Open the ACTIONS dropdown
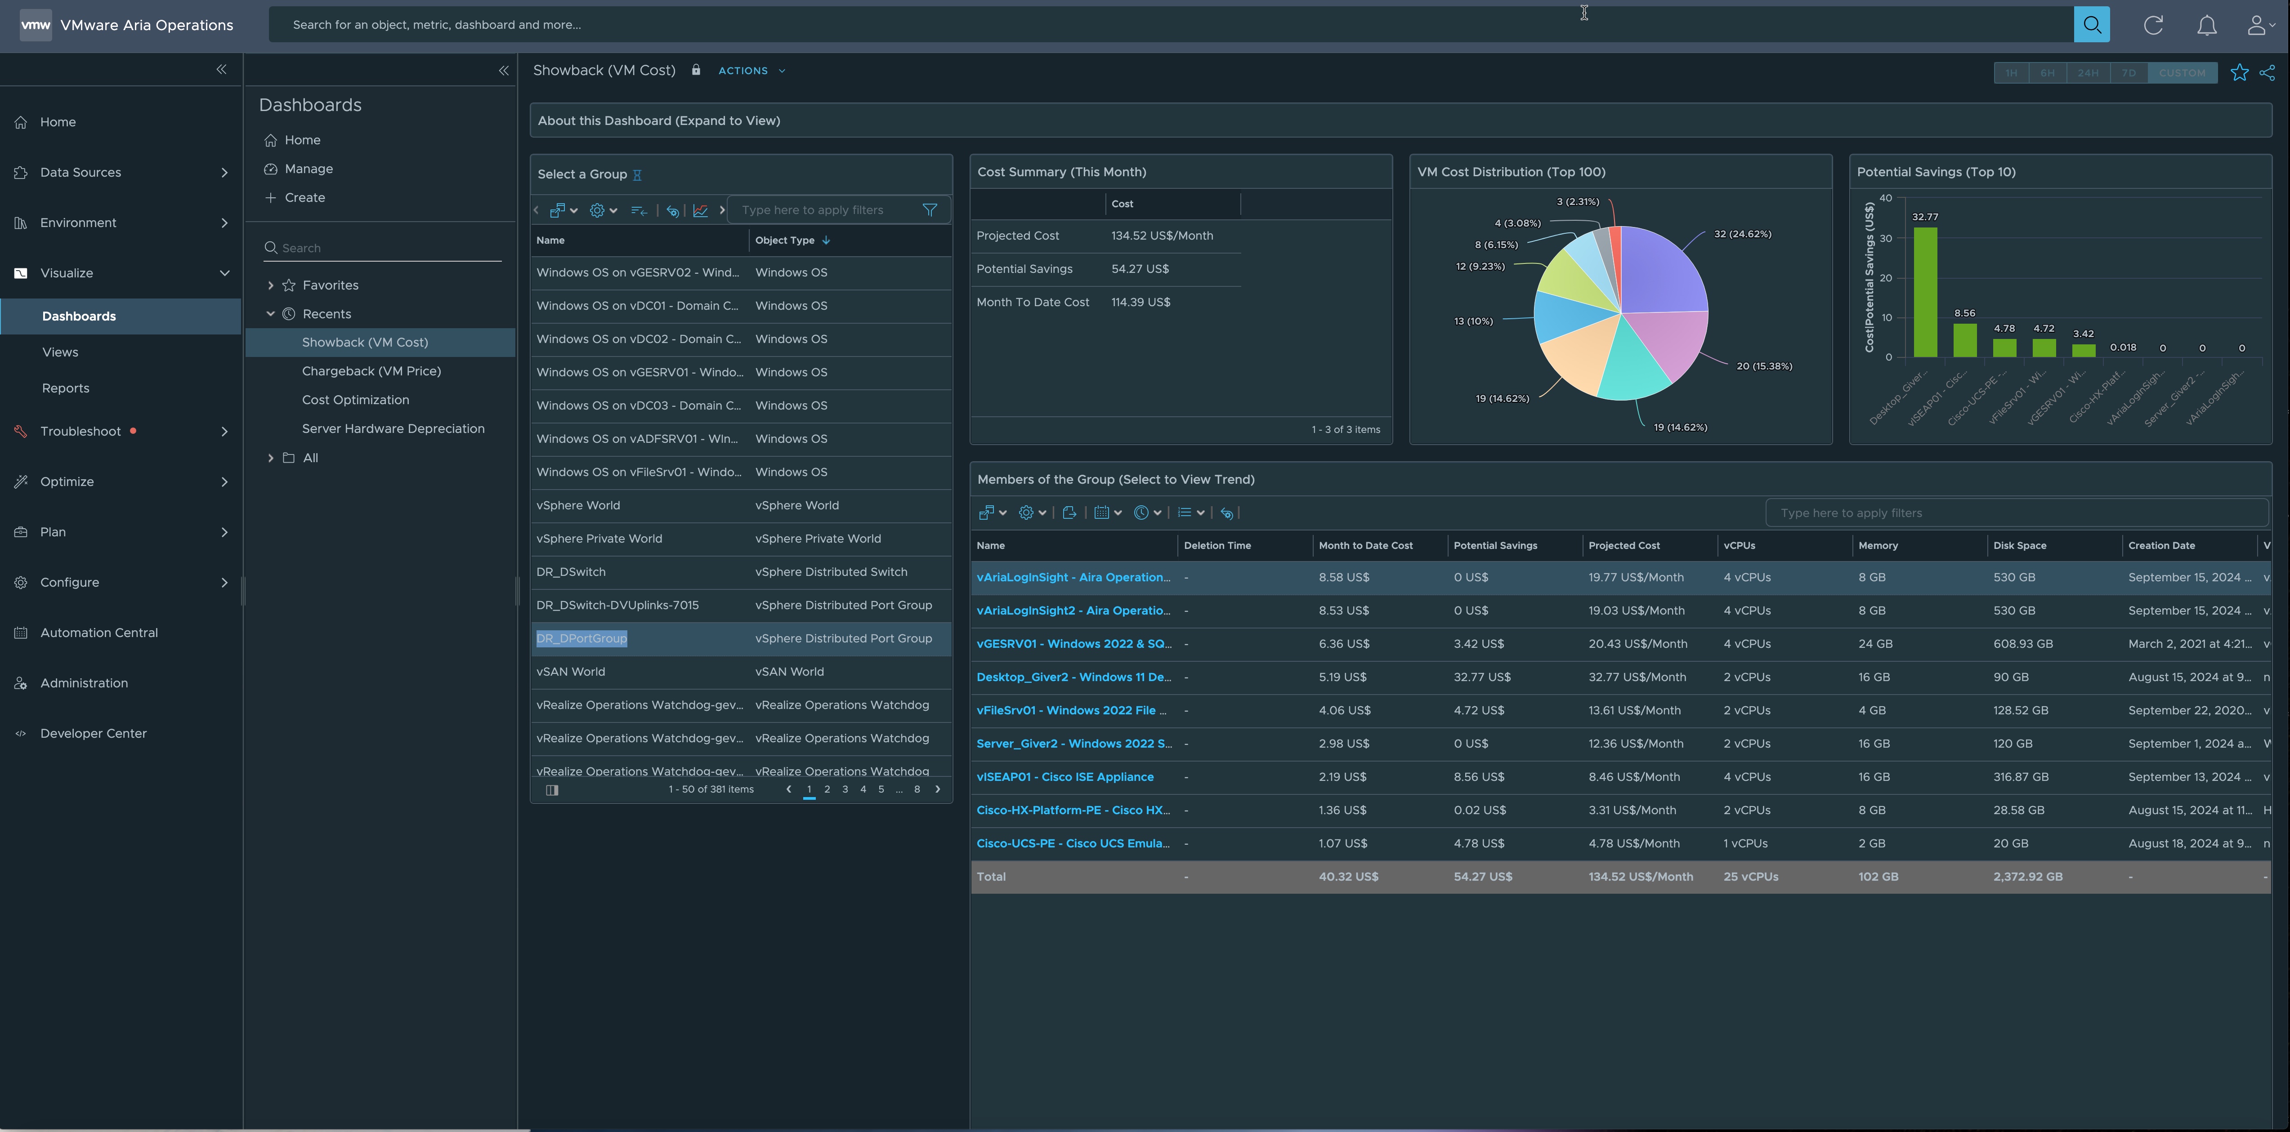This screenshot has width=2290, height=1132. coord(751,71)
